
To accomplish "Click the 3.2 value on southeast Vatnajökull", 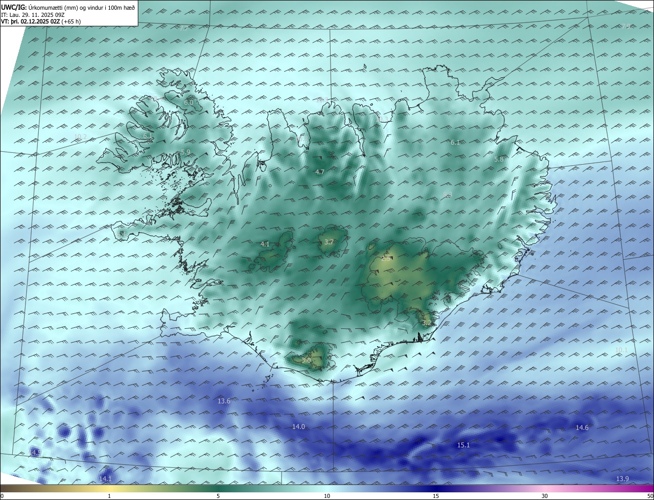I will pos(428,323).
